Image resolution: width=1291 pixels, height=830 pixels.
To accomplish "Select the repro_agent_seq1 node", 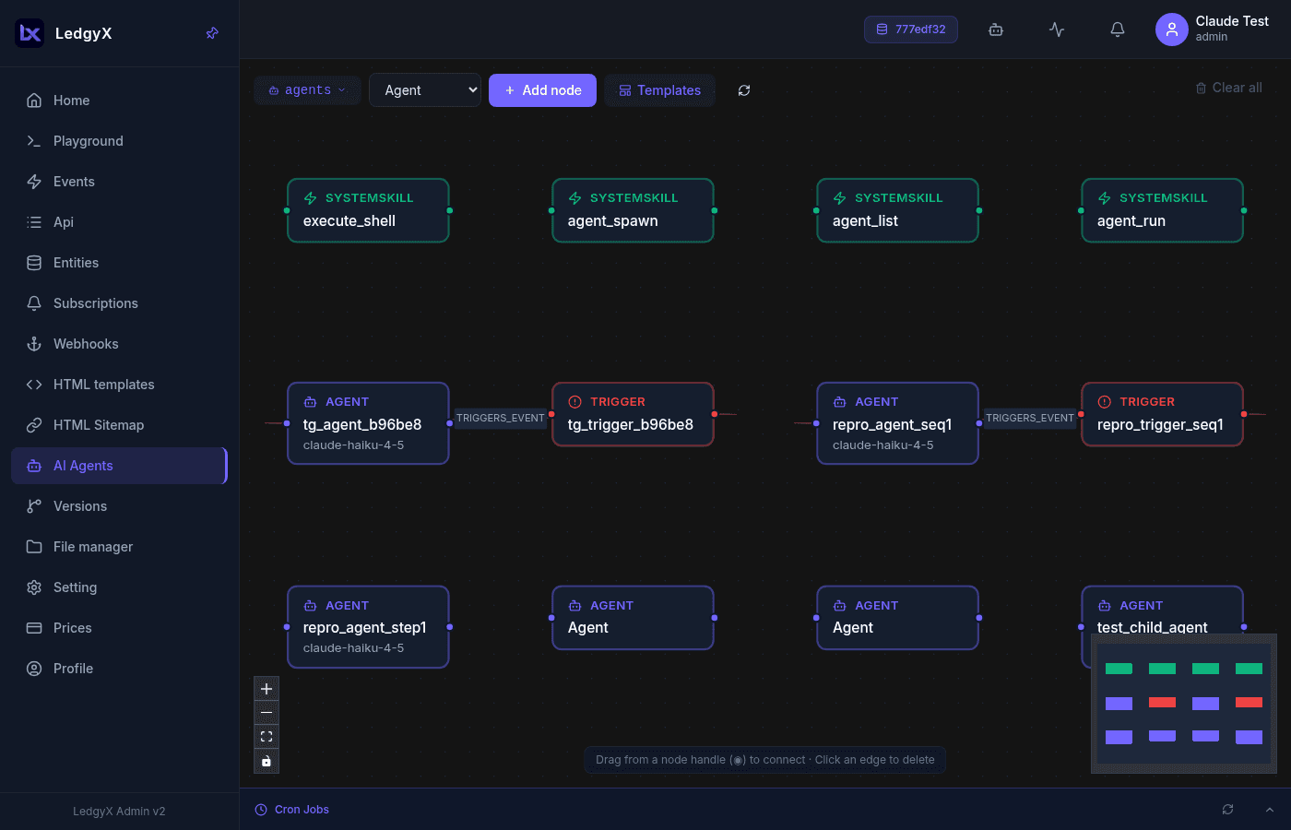I will [x=897, y=423].
